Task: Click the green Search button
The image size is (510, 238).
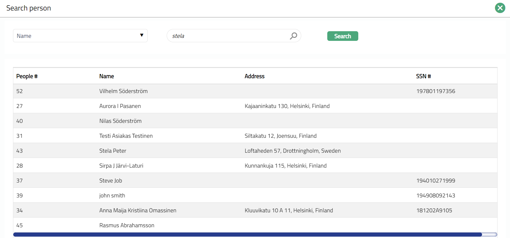Action: point(342,36)
